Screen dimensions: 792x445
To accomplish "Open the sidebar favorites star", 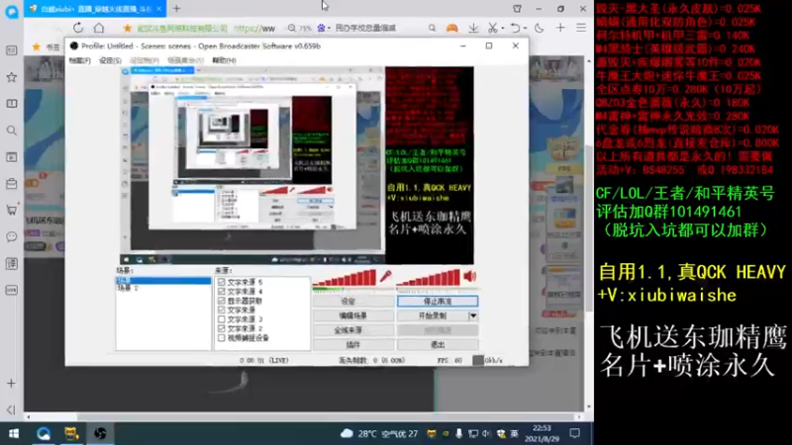I will [11, 77].
